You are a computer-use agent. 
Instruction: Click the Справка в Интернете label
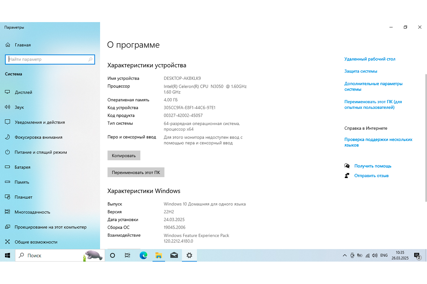click(x=366, y=128)
